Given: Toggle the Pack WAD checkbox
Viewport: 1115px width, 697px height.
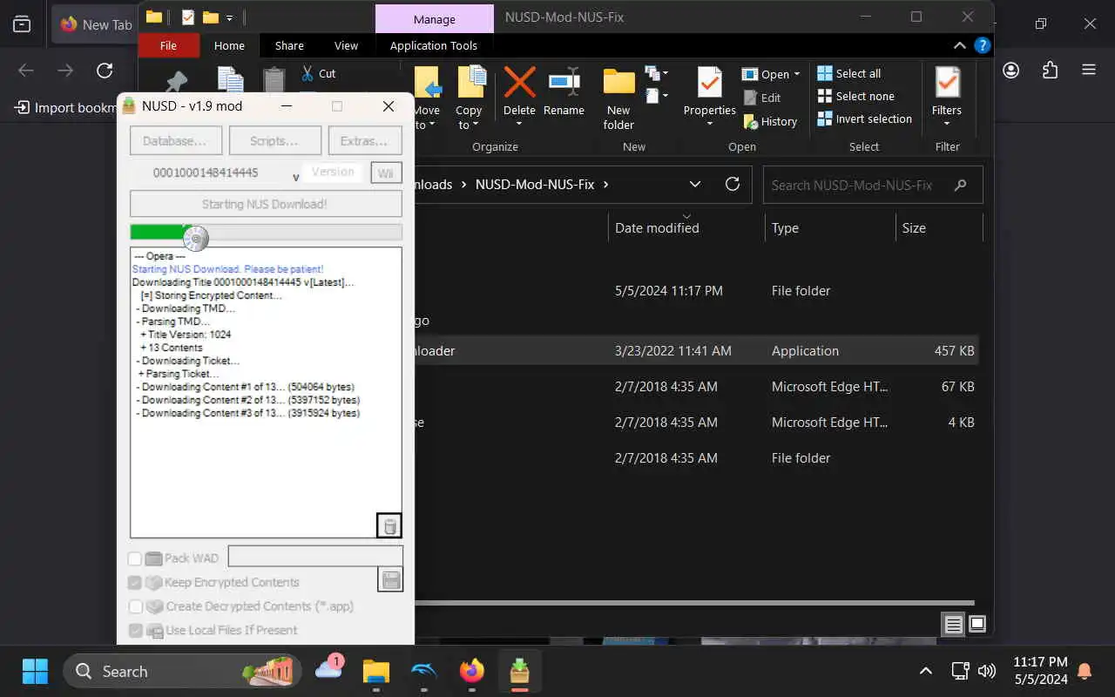Looking at the screenshot, I should [135, 558].
